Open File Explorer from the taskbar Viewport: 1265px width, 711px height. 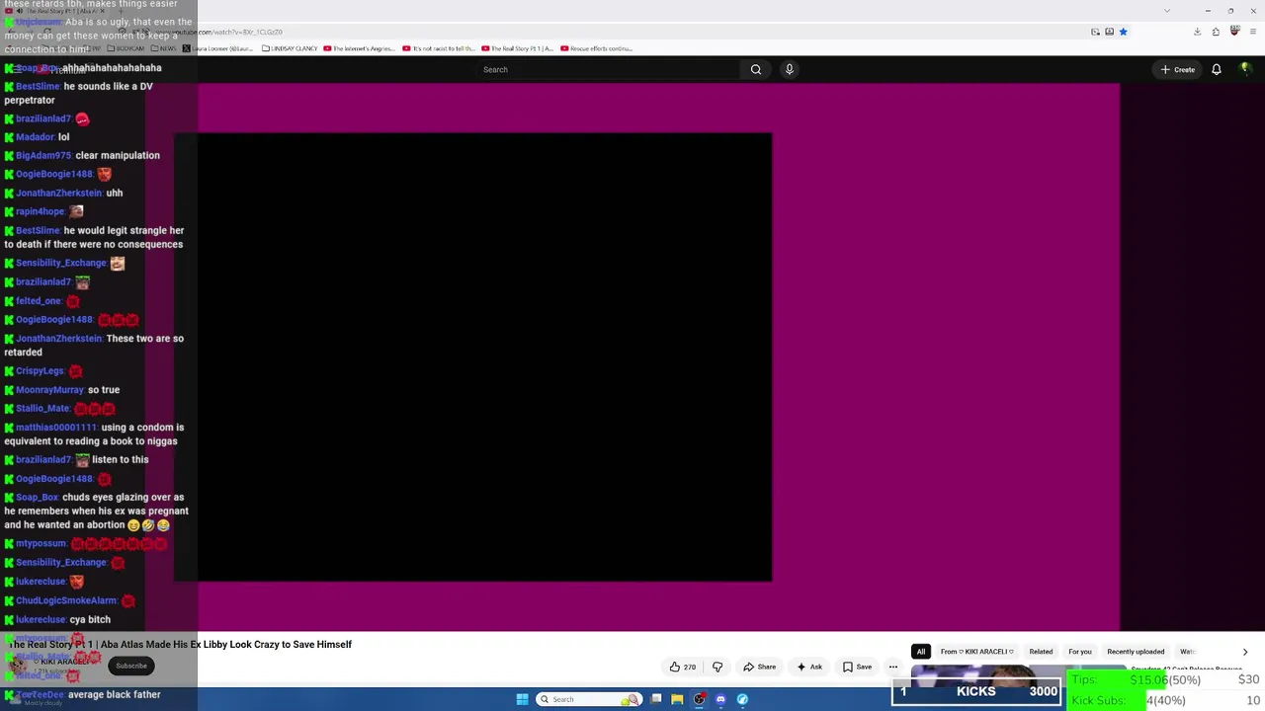pos(677,699)
